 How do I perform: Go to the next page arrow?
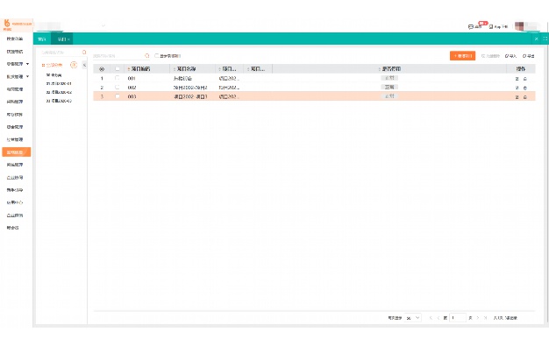pyautogui.click(x=478, y=318)
